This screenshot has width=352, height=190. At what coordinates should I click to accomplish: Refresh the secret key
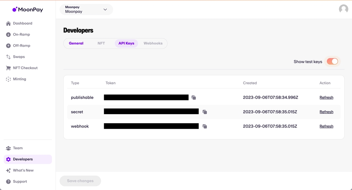click(326, 112)
